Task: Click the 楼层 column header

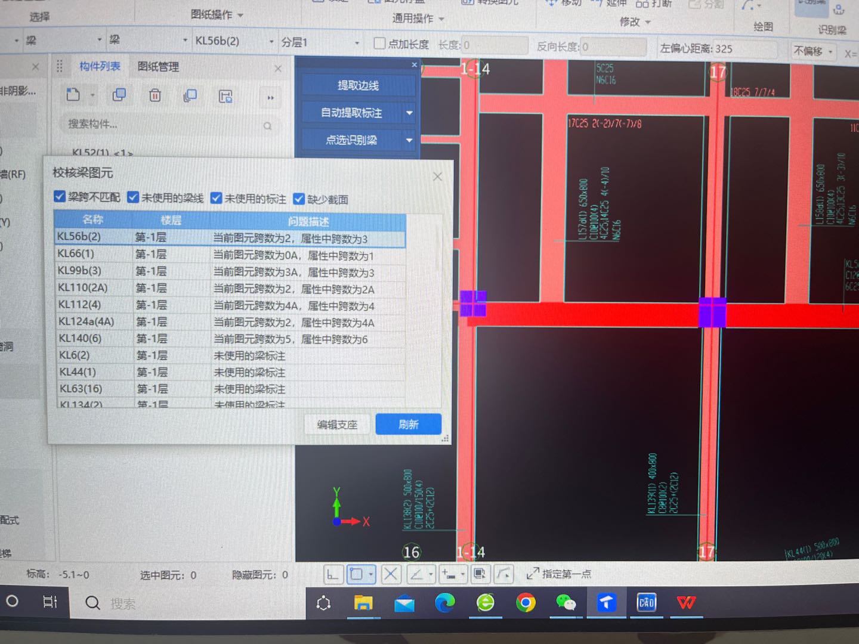Action: tap(171, 220)
